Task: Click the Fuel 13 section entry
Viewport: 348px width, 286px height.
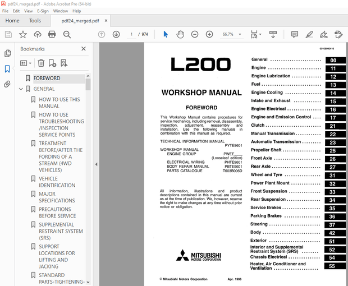Action: coord(298,85)
